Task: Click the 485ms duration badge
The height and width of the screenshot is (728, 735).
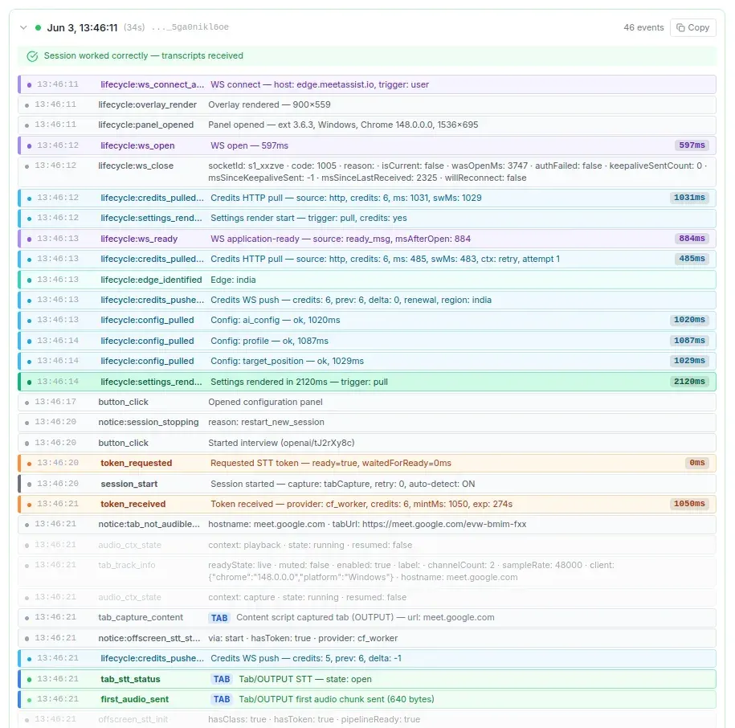Action: tap(692, 259)
